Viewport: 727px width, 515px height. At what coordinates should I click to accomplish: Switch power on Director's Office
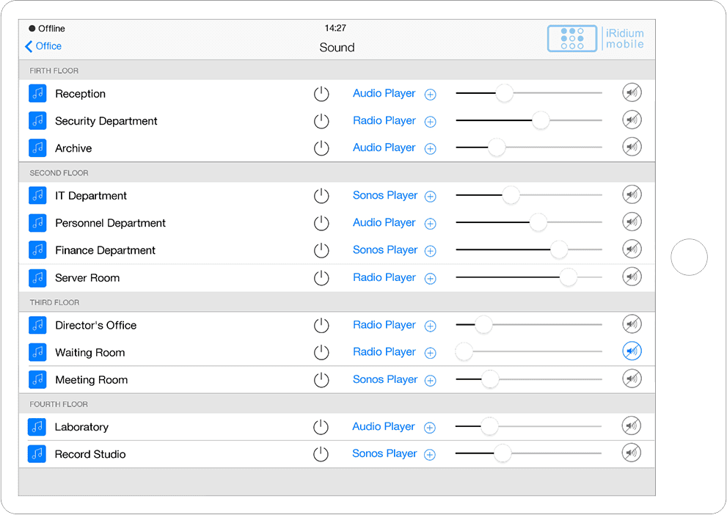coord(321,325)
